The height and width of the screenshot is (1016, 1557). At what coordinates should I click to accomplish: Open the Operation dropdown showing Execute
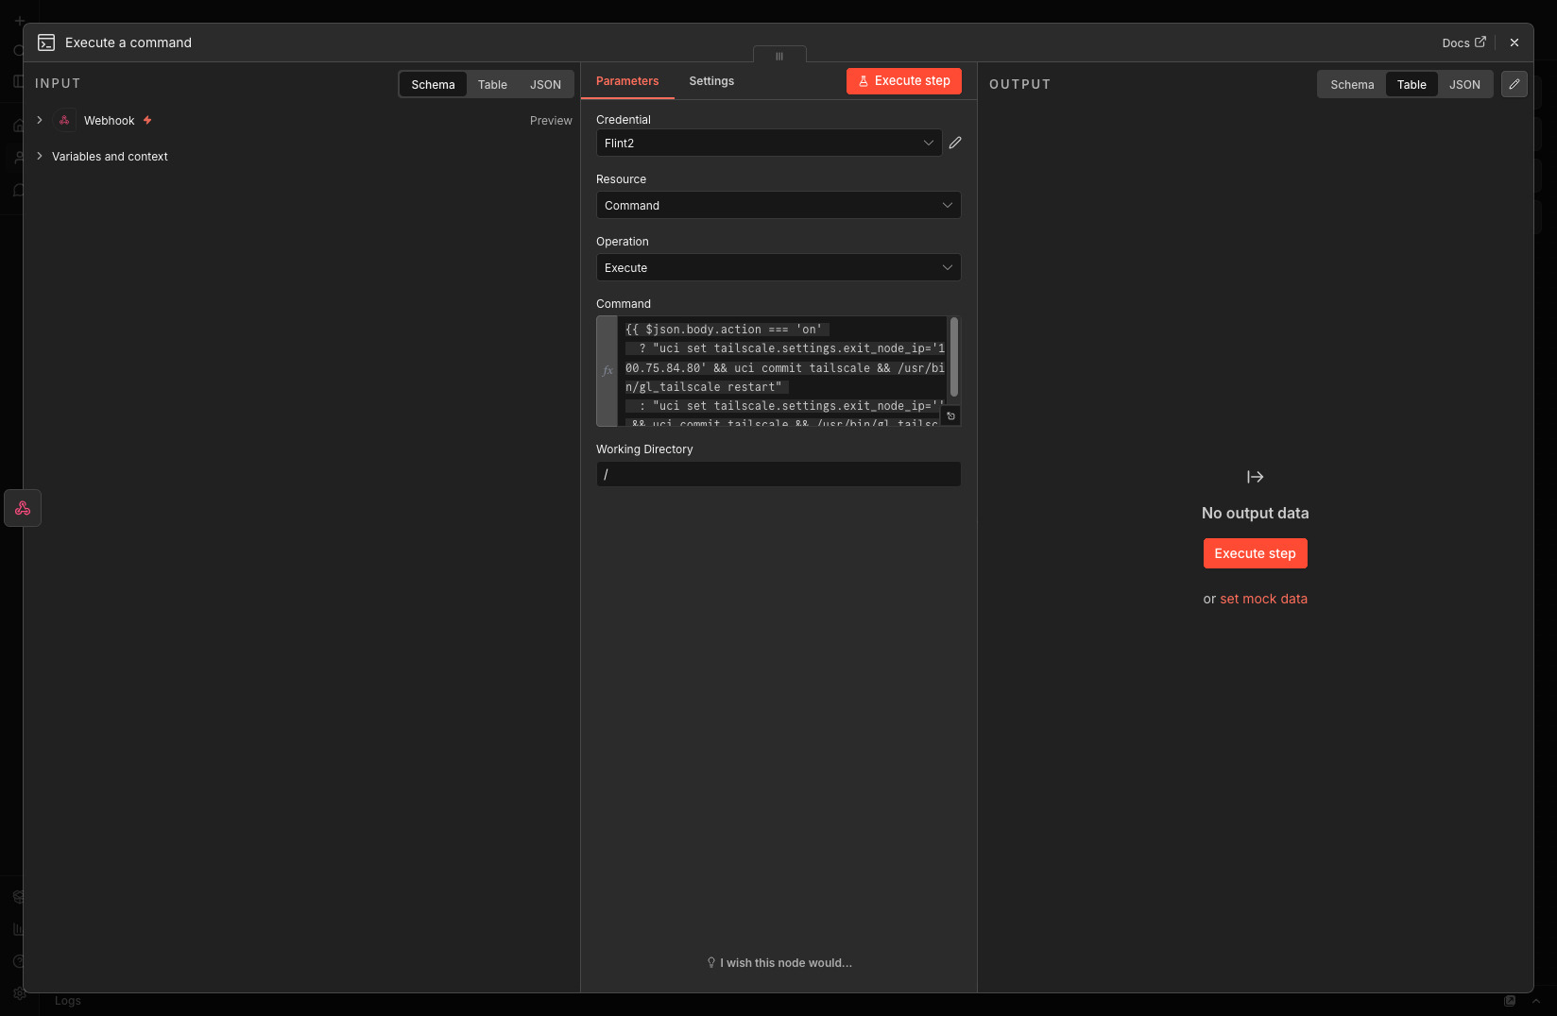[x=778, y=267]
